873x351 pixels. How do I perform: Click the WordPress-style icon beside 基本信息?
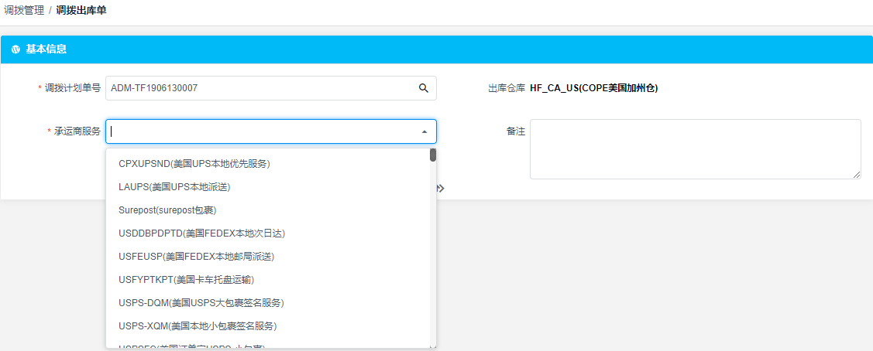click(x=15, y=49)
